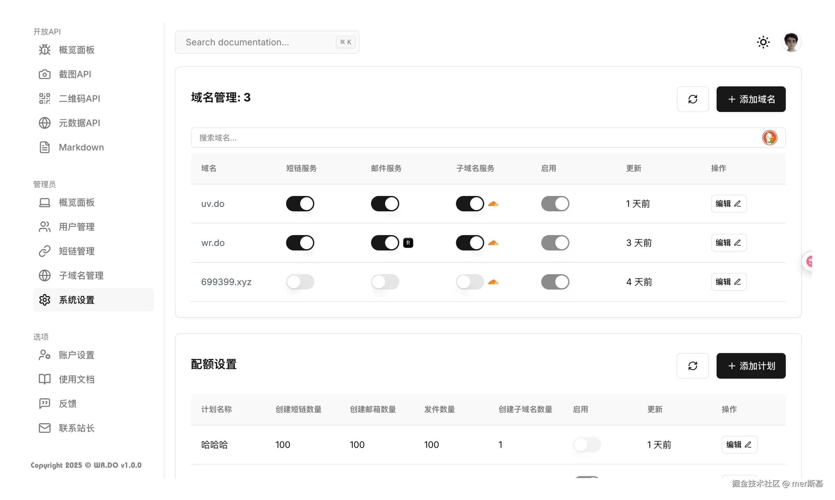
Task: Go to 用户管理 in sidebar
Action: tap(76, 227)
